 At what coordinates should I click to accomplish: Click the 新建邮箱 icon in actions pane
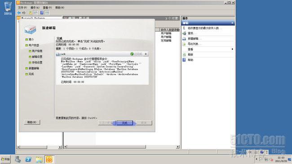(184, 39)
